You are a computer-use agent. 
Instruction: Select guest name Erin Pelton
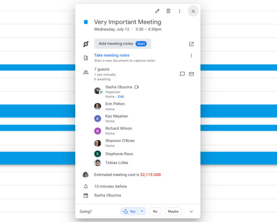(115, 104)
